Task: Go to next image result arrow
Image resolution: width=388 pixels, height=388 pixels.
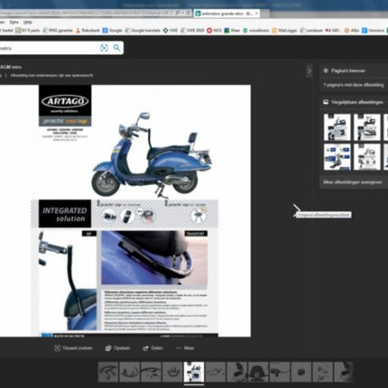Action: [x=297, y=209]
